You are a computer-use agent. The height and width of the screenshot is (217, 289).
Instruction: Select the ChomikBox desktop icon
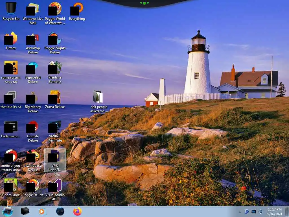point(11,187)
